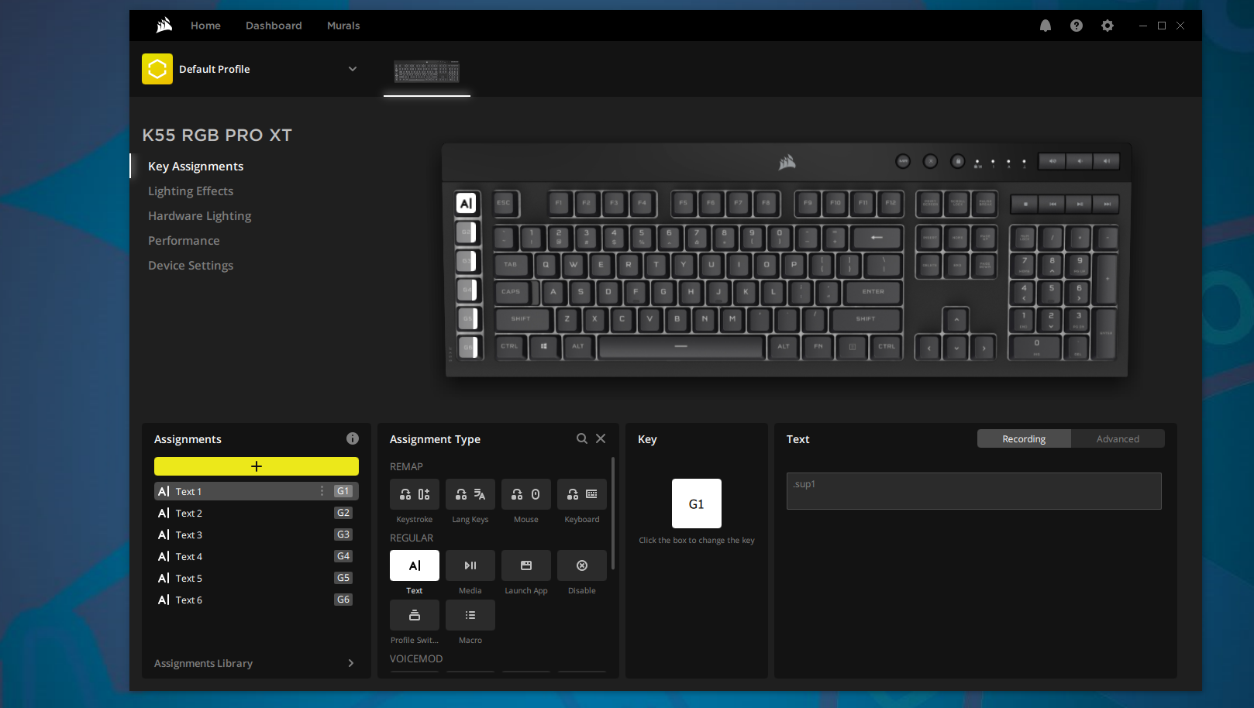Screen dimensions: 1254x708
Task: Open Hardware Lighting section
Action: point(199,216)
